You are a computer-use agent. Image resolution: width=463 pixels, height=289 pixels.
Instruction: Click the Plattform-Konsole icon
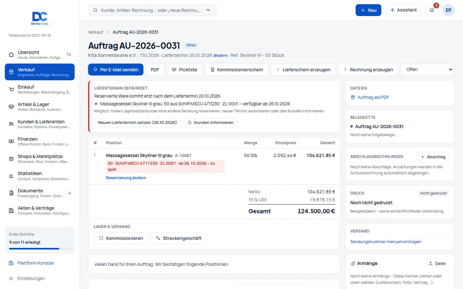[x=11, y=263]
